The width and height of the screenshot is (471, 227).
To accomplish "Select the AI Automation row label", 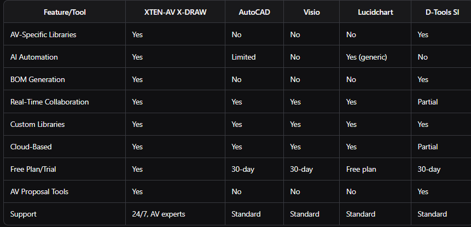I will coord(34,57).
